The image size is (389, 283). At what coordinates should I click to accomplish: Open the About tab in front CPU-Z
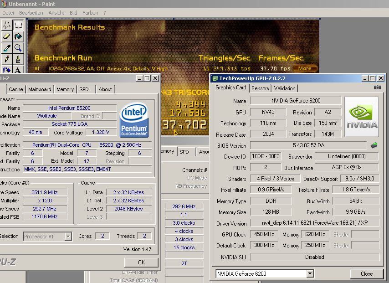pos(105,89)
